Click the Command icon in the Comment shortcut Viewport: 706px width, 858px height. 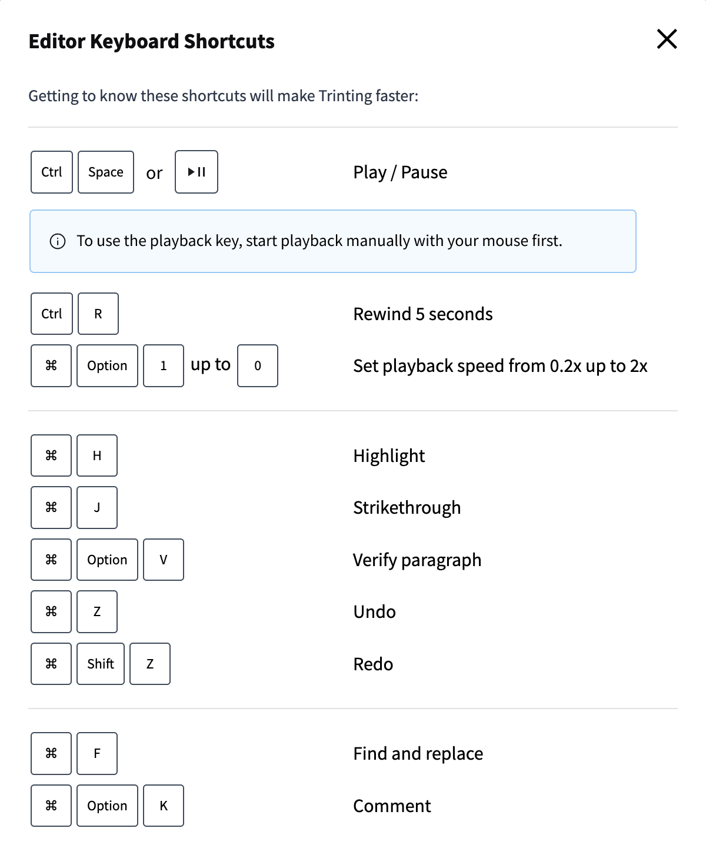tap(51, 806)
